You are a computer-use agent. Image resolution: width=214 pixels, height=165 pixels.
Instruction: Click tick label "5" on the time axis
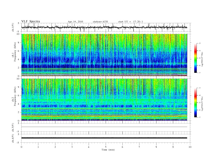(x=106, y=147)
